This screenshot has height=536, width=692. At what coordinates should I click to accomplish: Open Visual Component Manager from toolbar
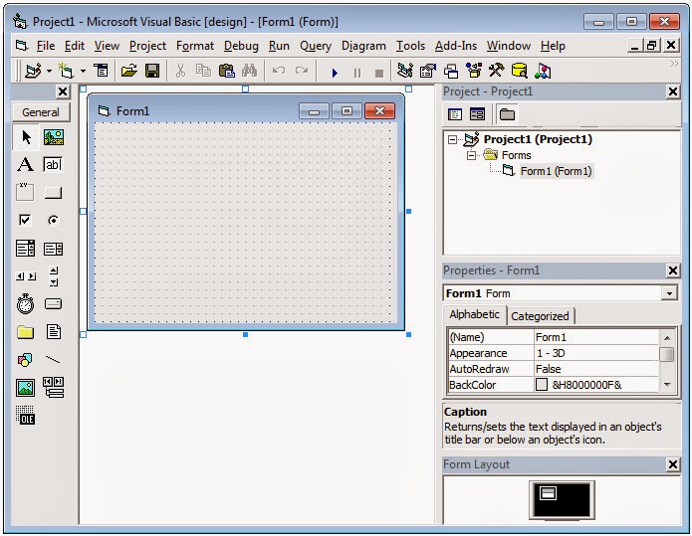(x=543, y=71)
